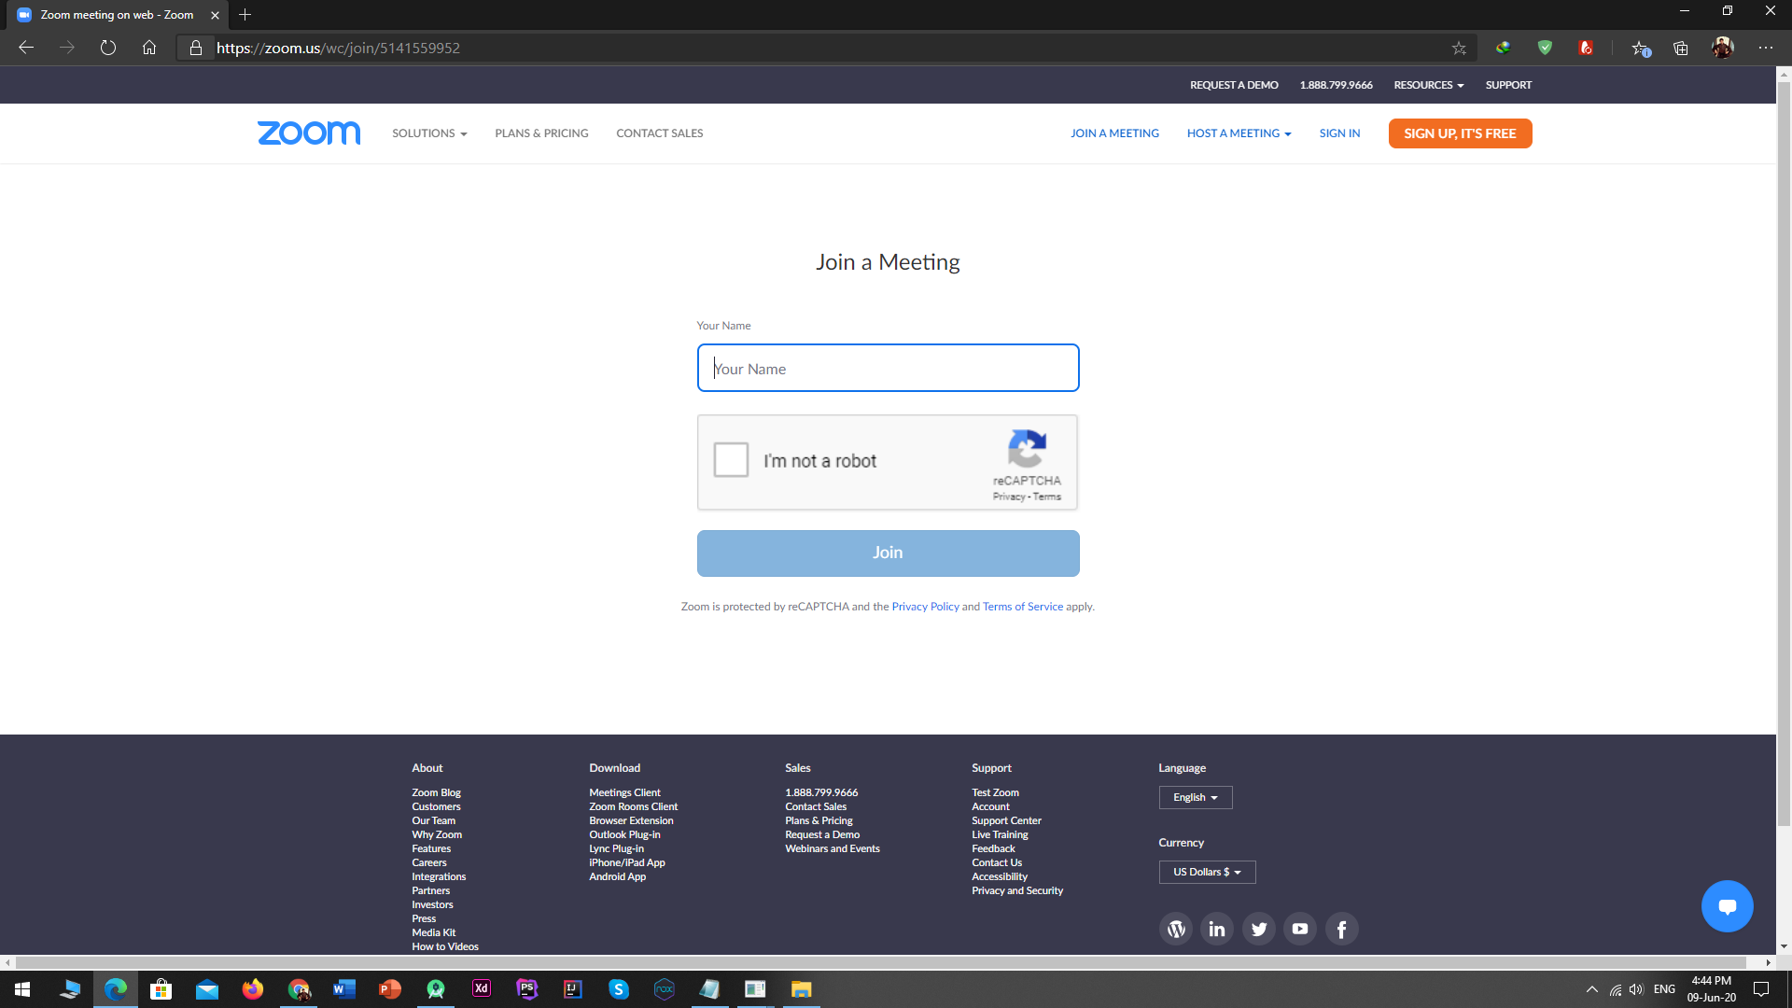Open the Windows Start menu
This screenshot has width=1792, height=1008.
tap(22, 989)
